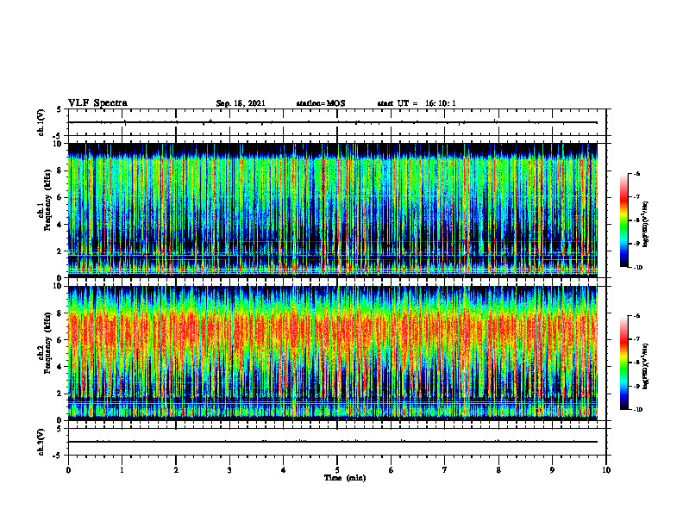
Task: Select the "start UT = 16:10:1" text
Action: pos(417,103)
